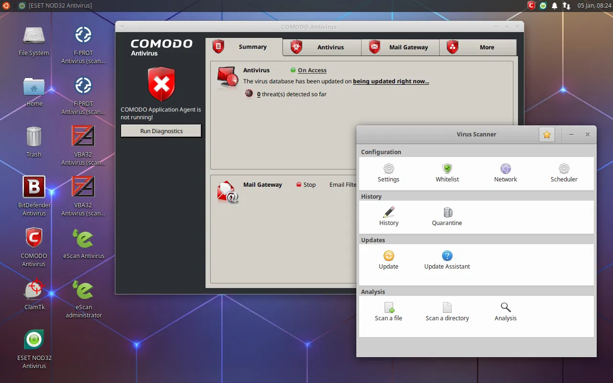
Task: Switch to the Antivirus tab in COMODO
Action: 322,47
